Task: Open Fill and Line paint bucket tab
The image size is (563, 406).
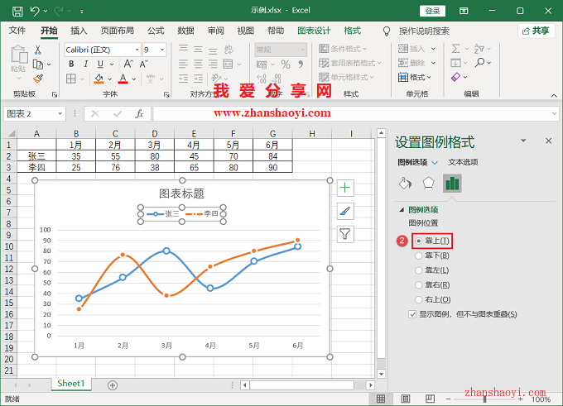Action: pyautogui.click(x=405, y=184)
